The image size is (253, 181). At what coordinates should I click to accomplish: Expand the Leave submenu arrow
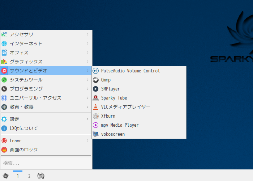pos(87,140)
